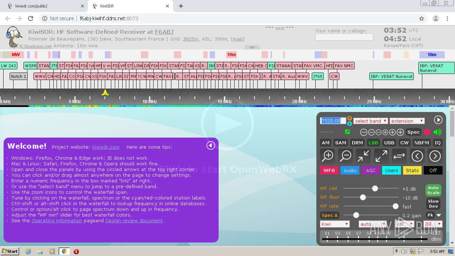The height and width of the screenshot is (256, 455).
Task: Open the JN25nj grid link
Action: (191, 39)
